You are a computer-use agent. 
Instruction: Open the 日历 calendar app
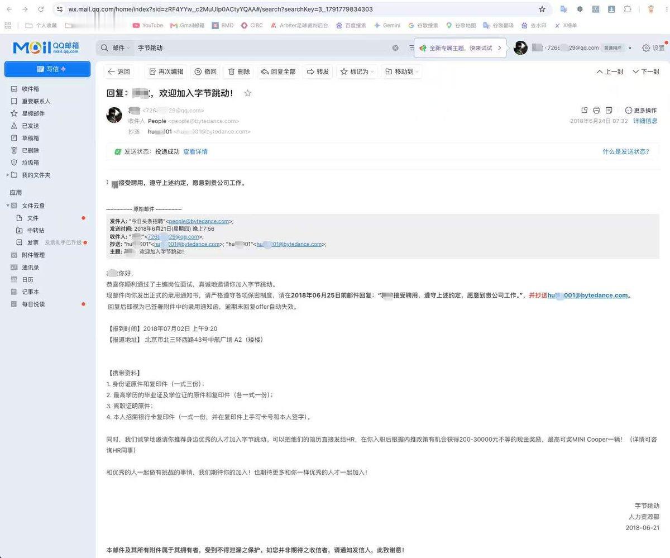pos(27,279)
